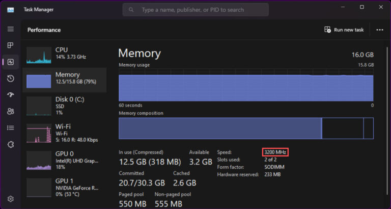This screenshot has height=209, width=391.
Task: Open the Details list icon
Action: [10, 127]
